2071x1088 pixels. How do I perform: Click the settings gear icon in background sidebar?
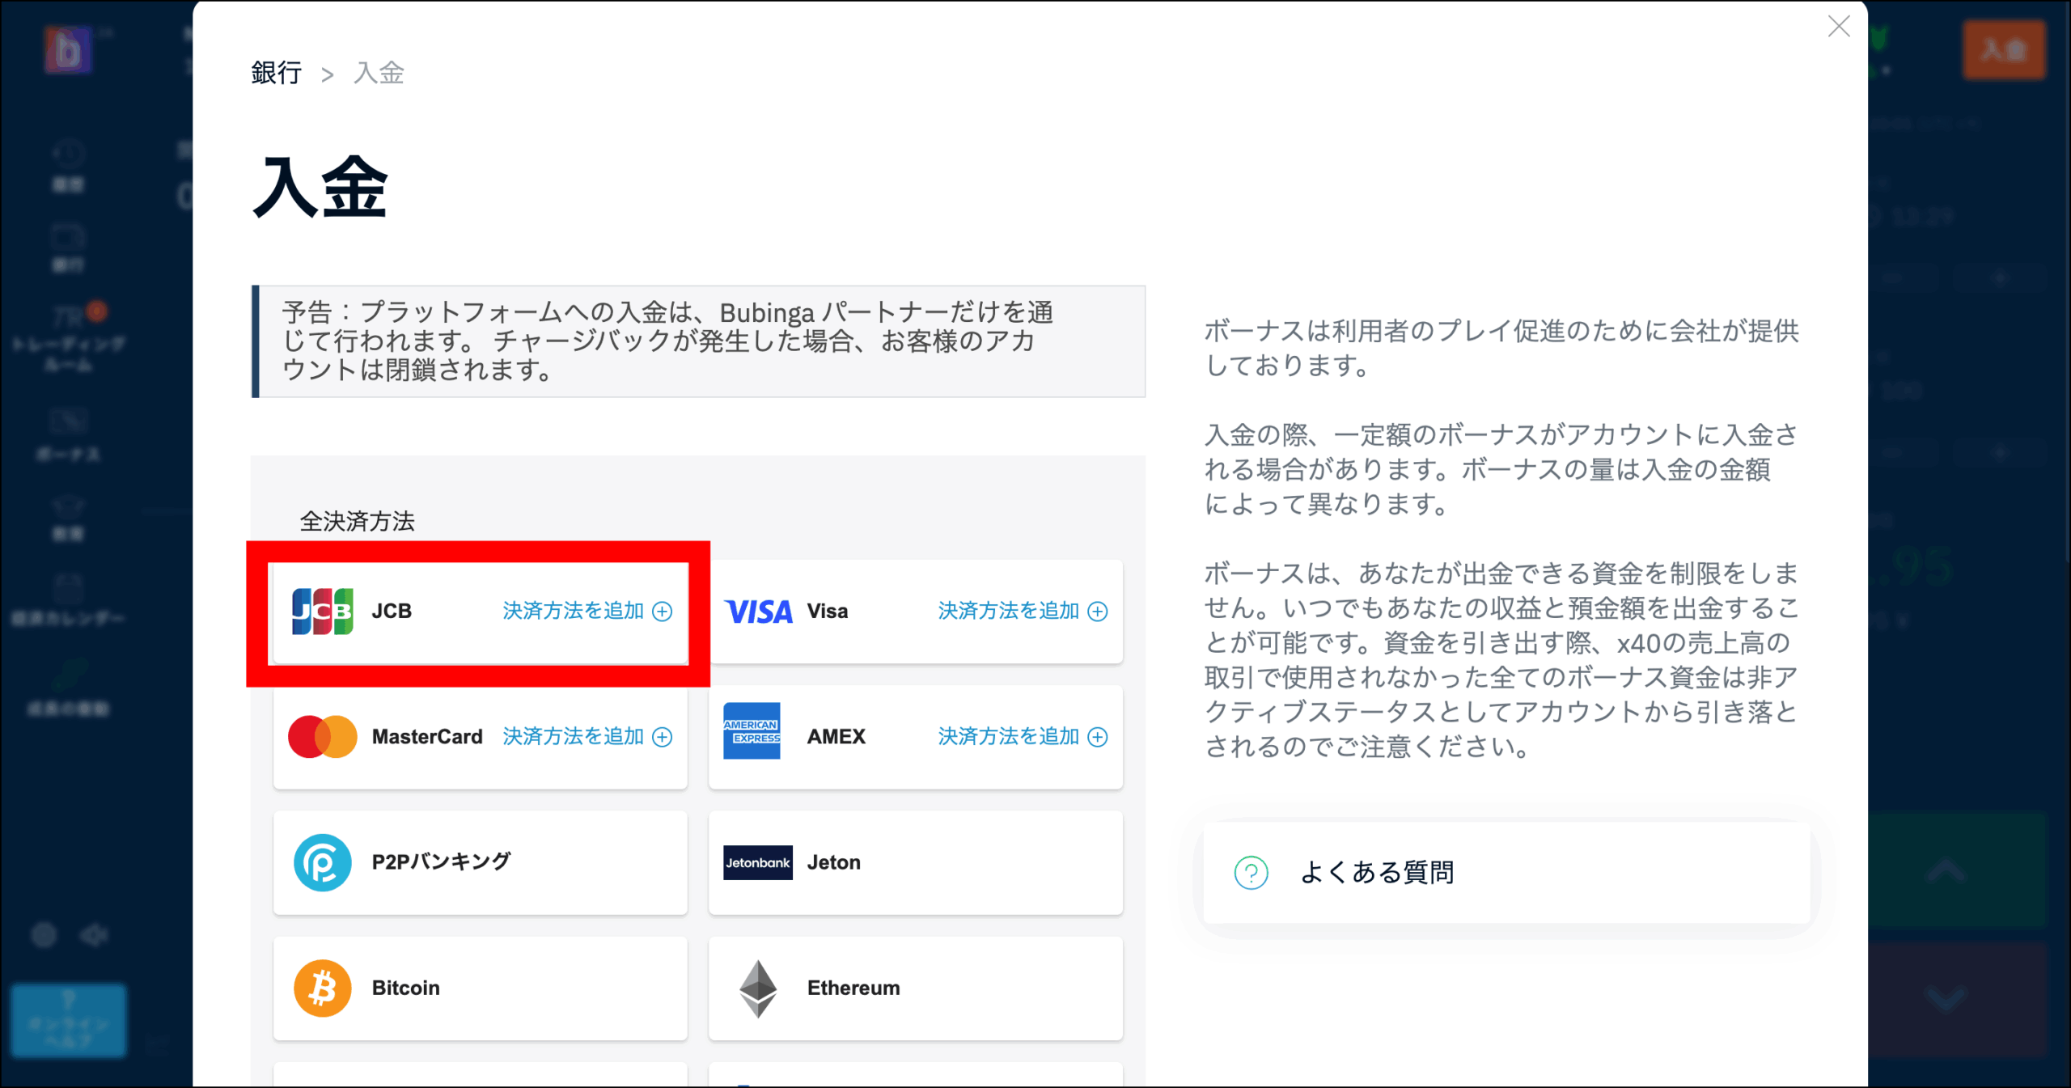pyautogui.click(x=44, y=935)
